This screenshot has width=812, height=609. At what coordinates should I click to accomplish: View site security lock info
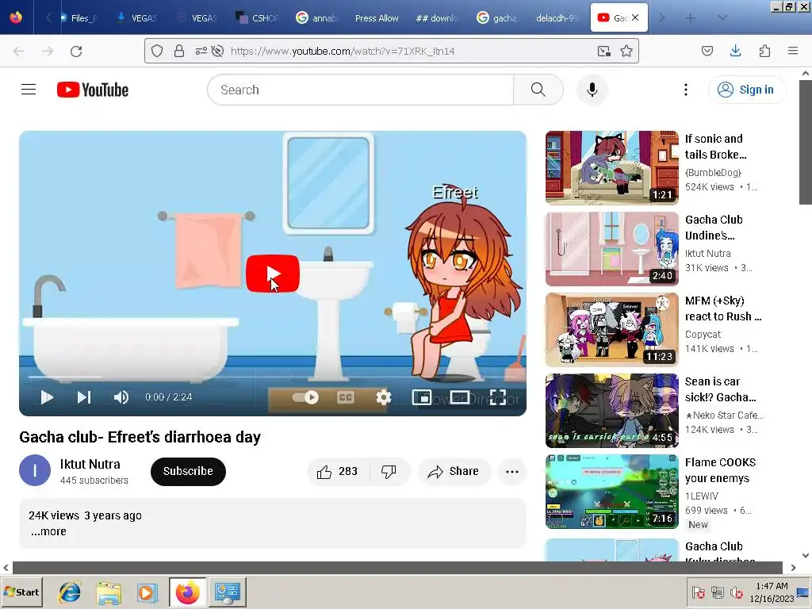pos(179,51)
